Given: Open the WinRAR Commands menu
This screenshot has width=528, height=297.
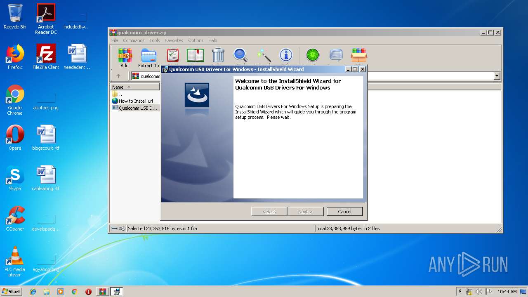Looking at the screenshot, I should click(x=134, y=40).
